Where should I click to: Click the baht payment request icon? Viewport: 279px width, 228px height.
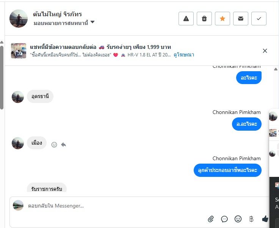click(251, 219)
